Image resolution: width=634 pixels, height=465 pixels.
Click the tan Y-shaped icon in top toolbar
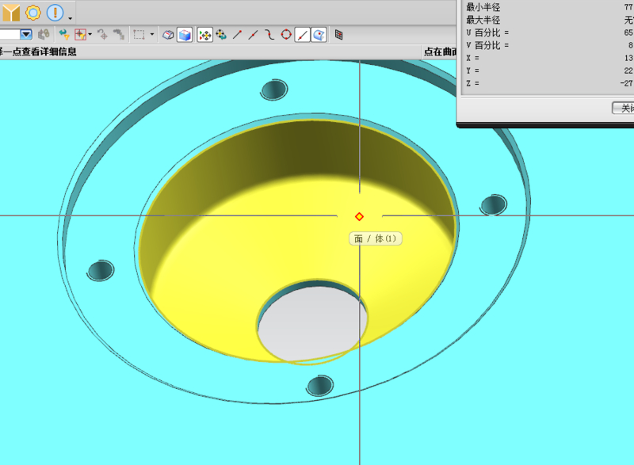pos(11,13)
